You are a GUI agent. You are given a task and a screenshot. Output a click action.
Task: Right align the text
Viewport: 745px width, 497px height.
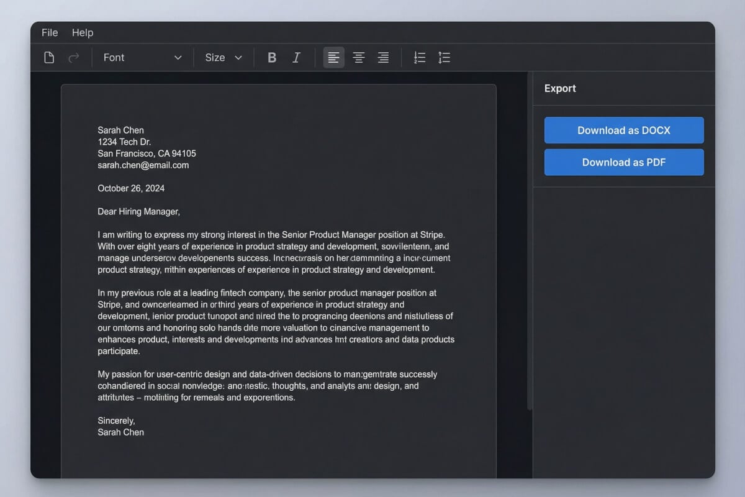(383, 58)
